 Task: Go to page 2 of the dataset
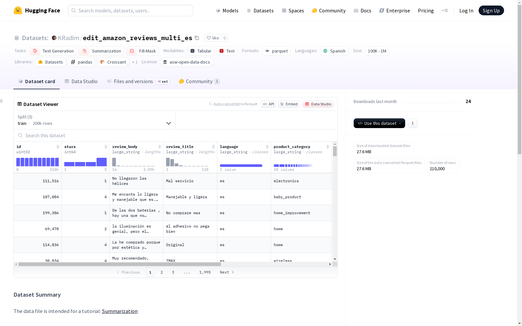tap(161, 272)
